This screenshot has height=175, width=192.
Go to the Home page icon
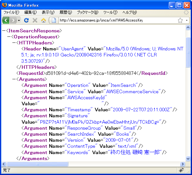tap(44, 20)
